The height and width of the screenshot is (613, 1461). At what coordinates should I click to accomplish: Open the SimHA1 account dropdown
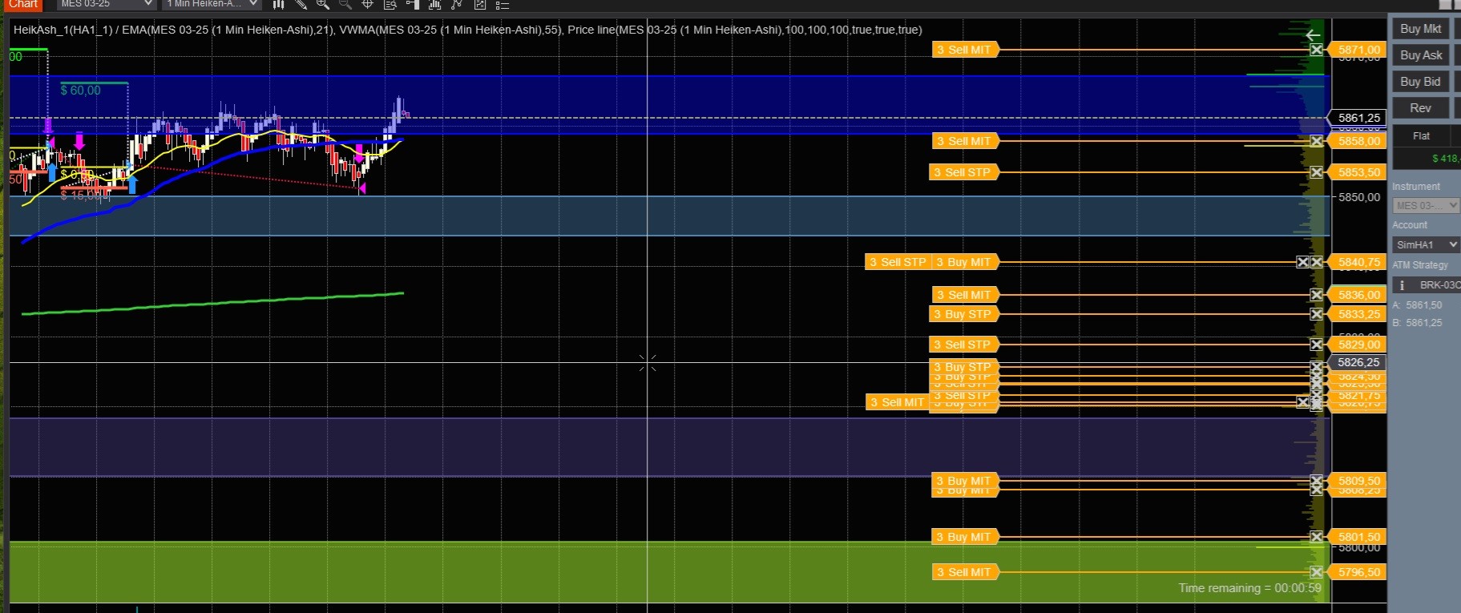pos(1426,244)
